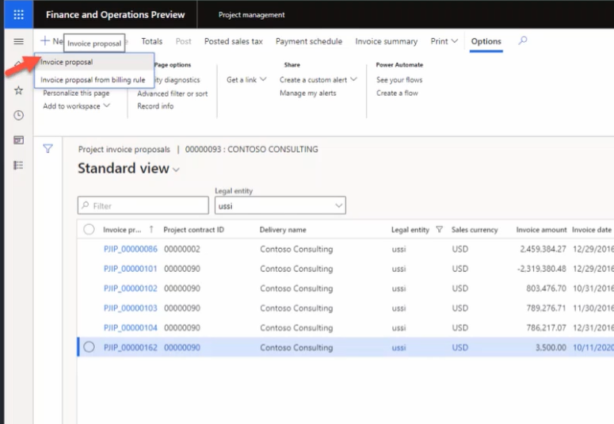Click contract ID cell 00000002
The width and height of the screenshot is (614, 424).
tap(182, 249)
